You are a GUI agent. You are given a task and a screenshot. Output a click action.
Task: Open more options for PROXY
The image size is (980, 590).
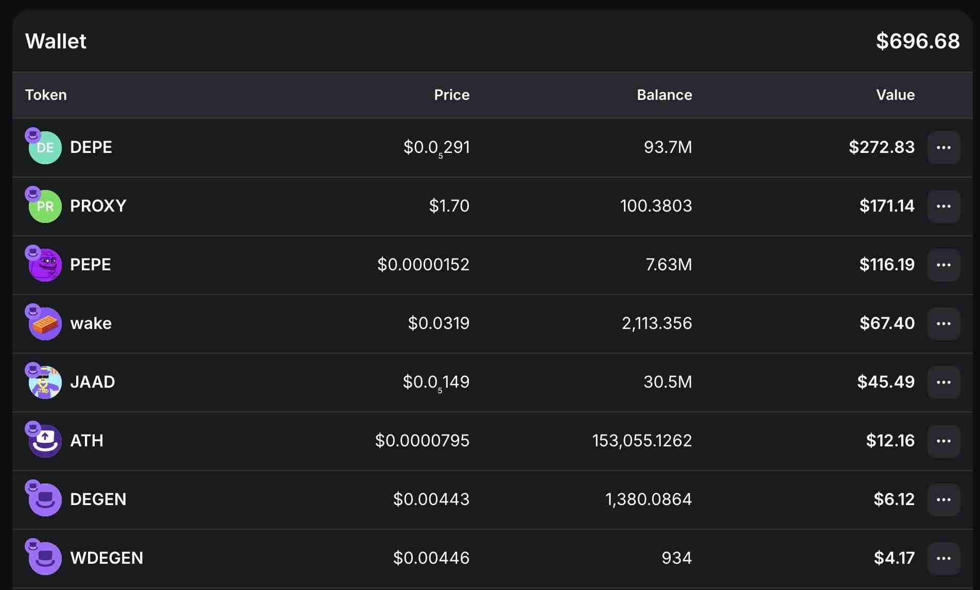point(943,206)
